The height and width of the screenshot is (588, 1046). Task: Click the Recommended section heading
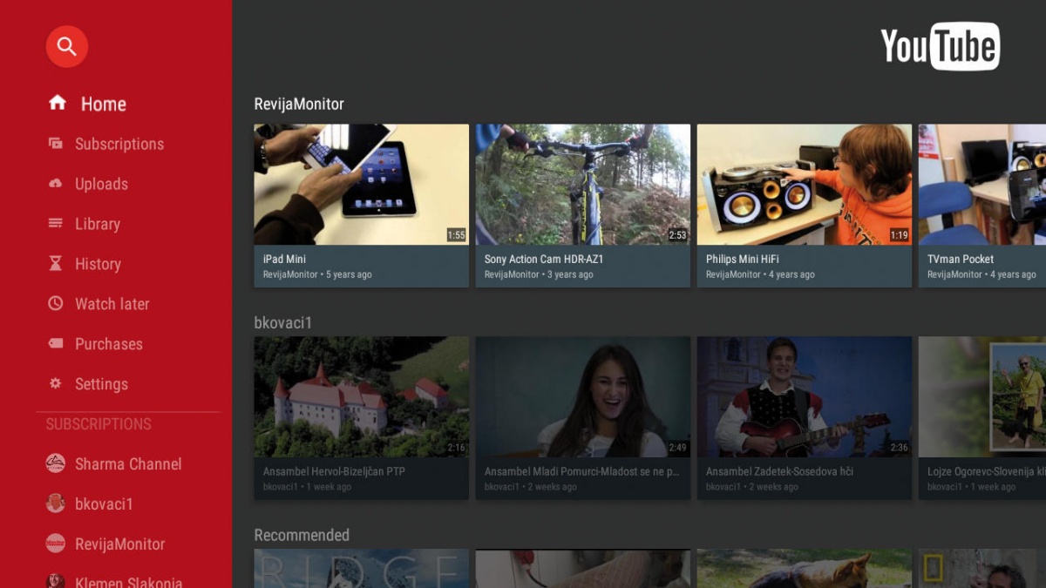pos(302,535)
